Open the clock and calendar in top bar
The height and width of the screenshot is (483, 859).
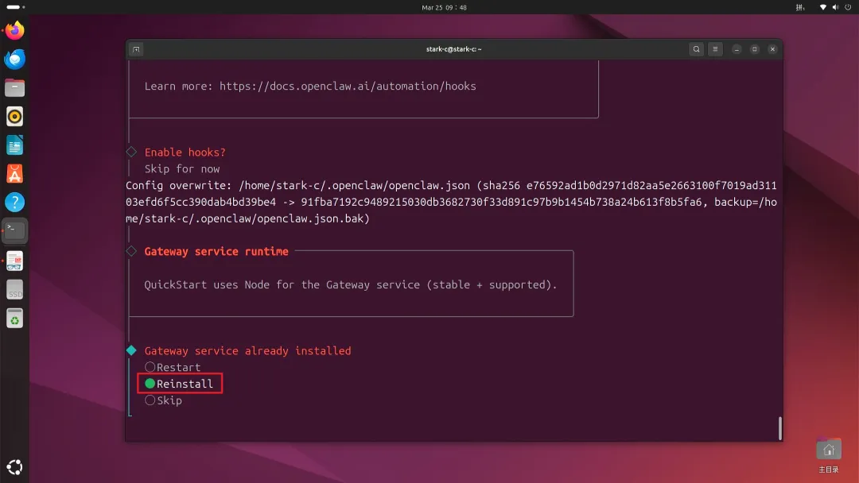pos(444,7)
